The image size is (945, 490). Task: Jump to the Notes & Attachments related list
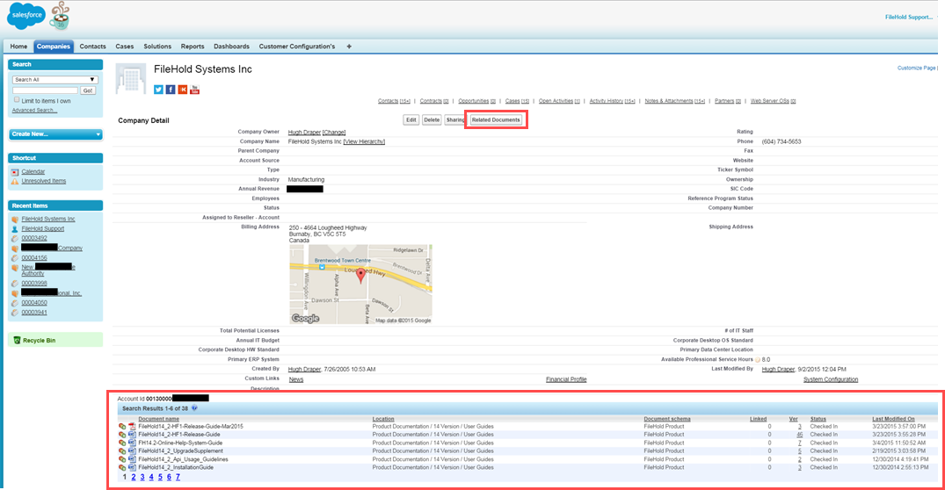[x=674, y=101]
